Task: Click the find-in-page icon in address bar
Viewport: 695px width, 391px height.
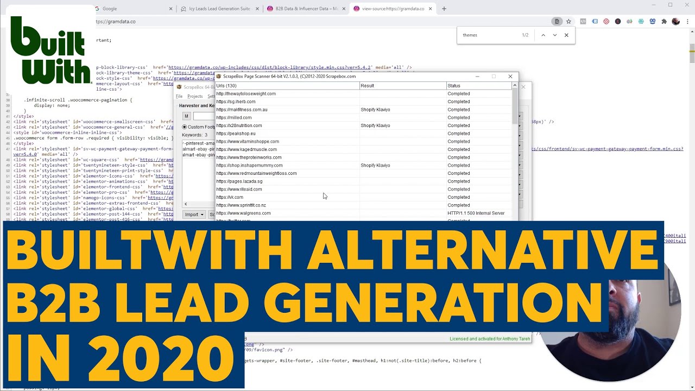Action: tap(557, 22)
